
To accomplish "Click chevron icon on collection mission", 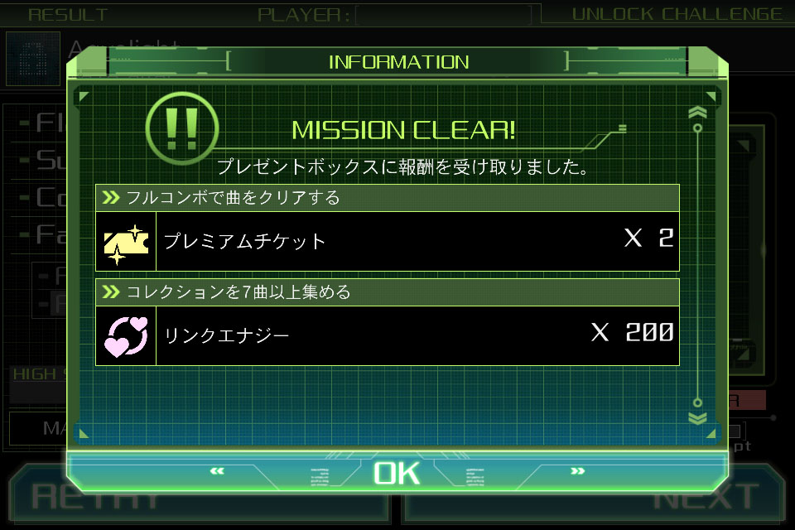I will point(110,291).
